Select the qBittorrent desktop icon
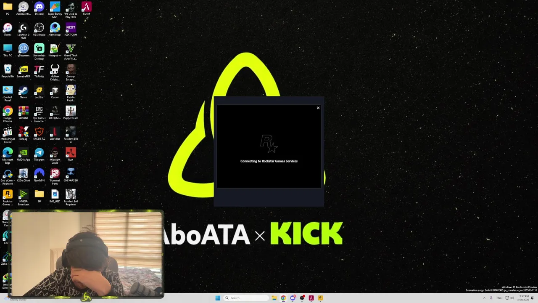The width and height of the screenshot is (538, 303). pyautogui.click(x=24, y=50)
